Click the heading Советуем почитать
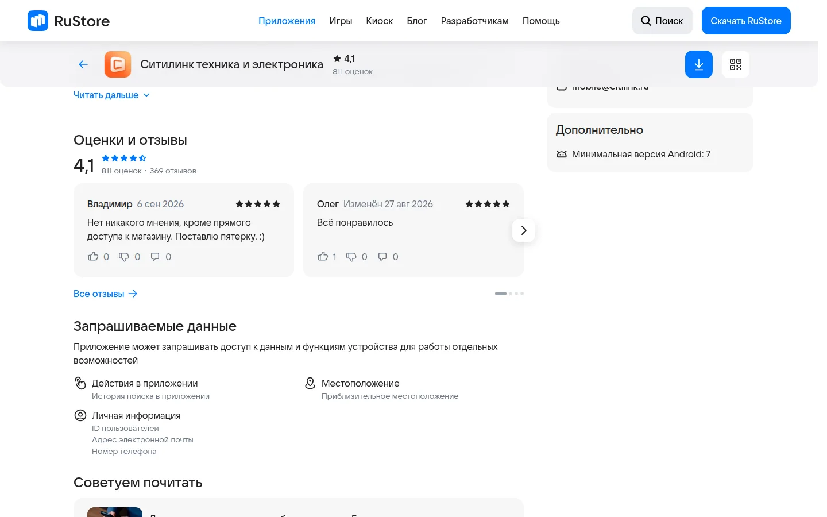 (138, 483)
